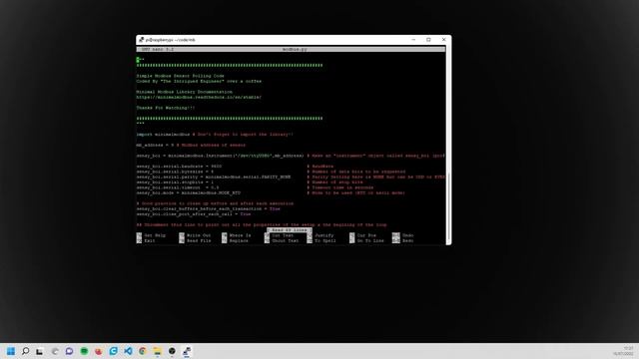Click "Read File" in nano shortcut bar

199,240
